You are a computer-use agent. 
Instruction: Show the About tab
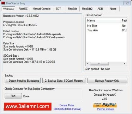113,9
